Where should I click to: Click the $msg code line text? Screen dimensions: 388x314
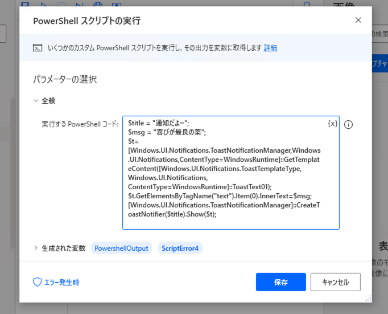click(x=167, y=132)
